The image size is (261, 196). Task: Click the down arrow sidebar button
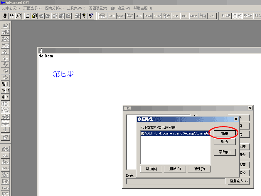click(x=5, y=65)
